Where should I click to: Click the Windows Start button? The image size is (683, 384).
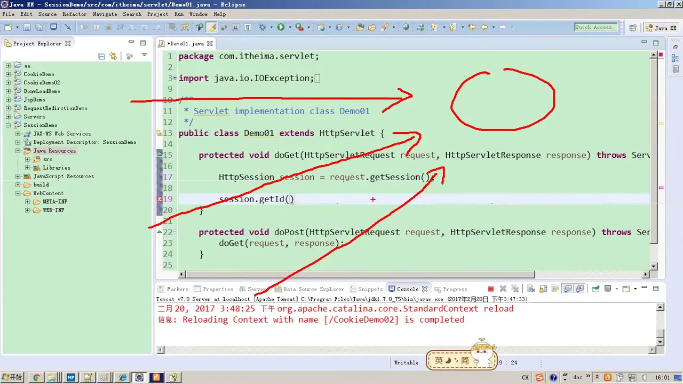(x=13, y=377)
